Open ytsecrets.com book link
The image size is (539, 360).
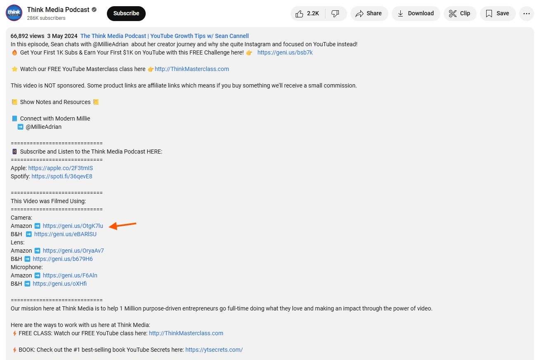(214, 350)
